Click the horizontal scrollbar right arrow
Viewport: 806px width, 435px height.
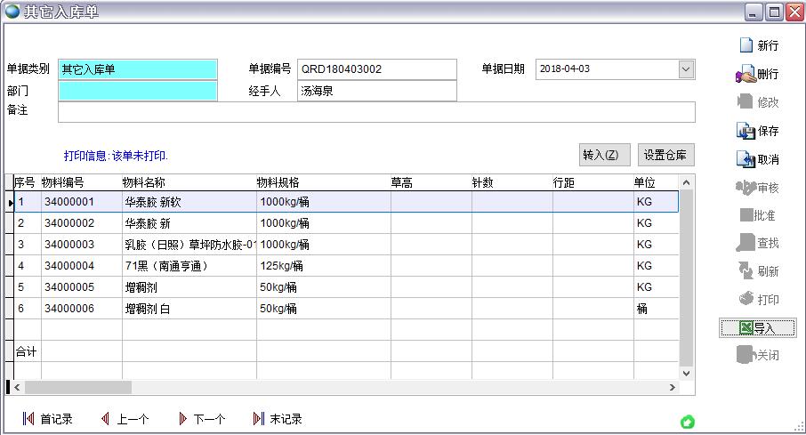672,388
